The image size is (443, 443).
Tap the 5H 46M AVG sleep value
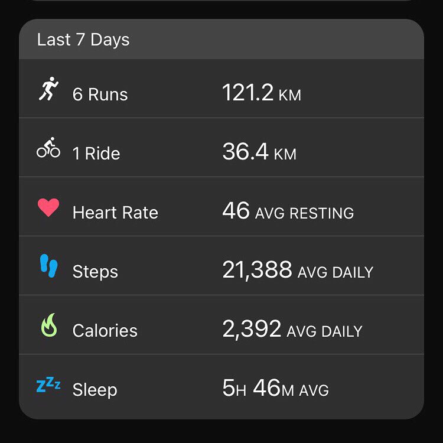pos(275,388)
